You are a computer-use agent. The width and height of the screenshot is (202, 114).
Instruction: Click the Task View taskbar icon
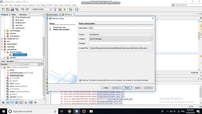62,111
